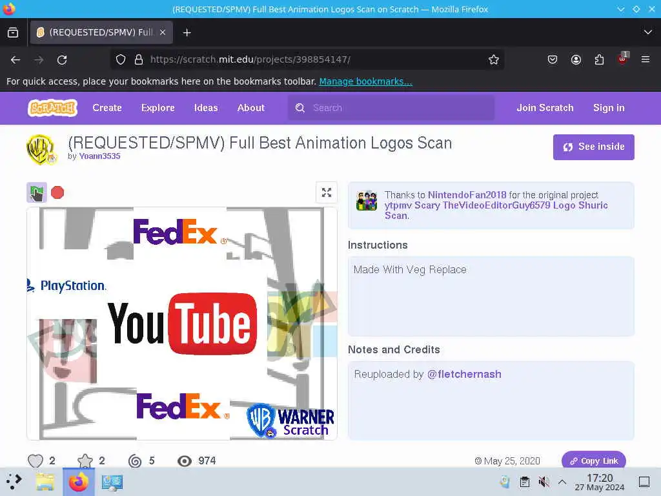Viewport: 661px width, 496px height.
Task: Open the file manager from taskbar
Action: 45,481
